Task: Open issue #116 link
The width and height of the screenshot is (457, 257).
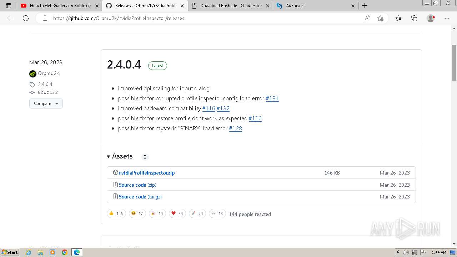Action: point(209,108)
